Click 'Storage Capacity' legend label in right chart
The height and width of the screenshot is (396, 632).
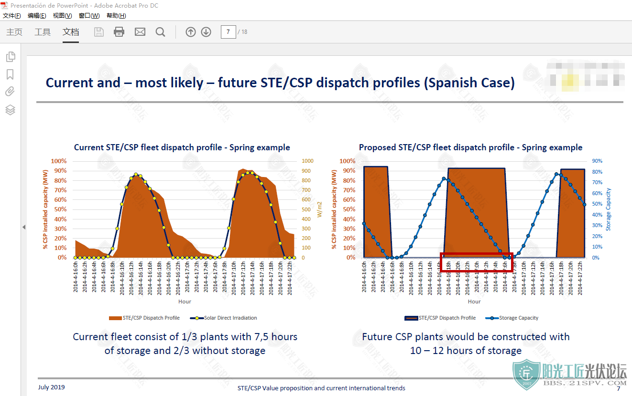(519, 318)
